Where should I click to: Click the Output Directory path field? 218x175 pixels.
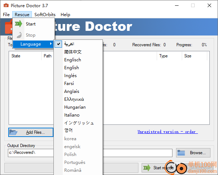pyautogui.click(x=90, y=153)
